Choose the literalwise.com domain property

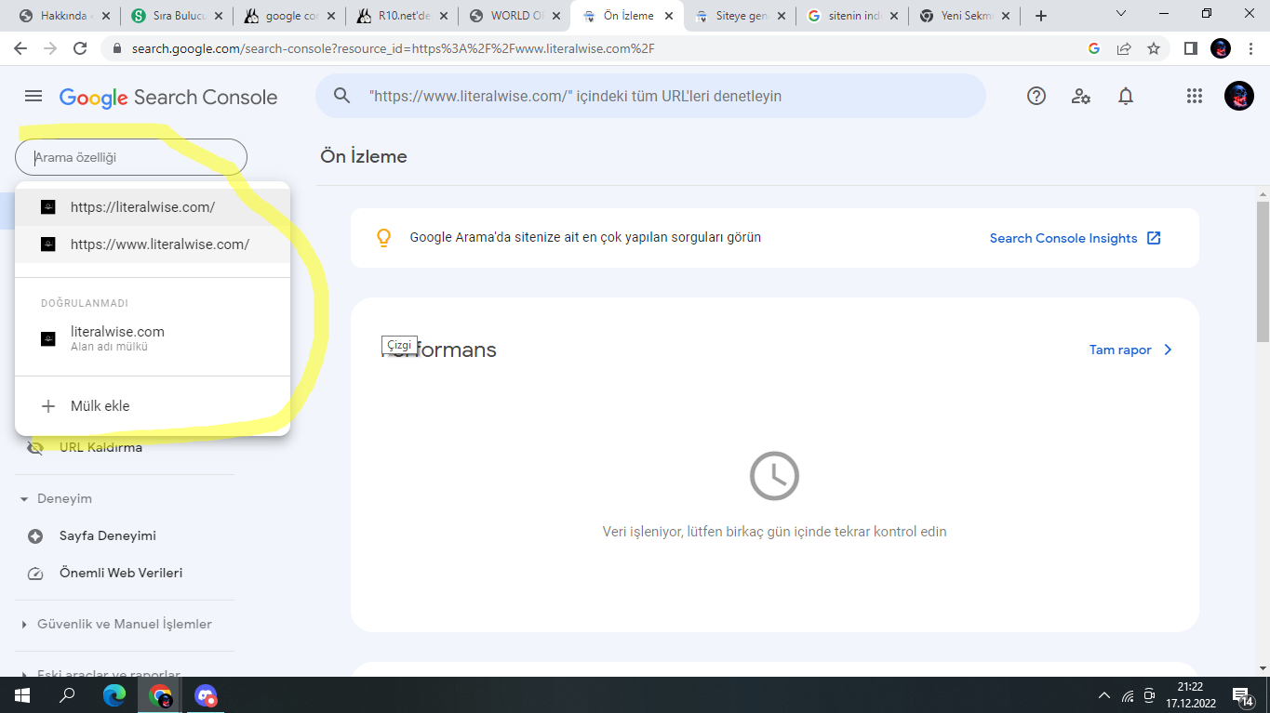[x=153, y=338]
